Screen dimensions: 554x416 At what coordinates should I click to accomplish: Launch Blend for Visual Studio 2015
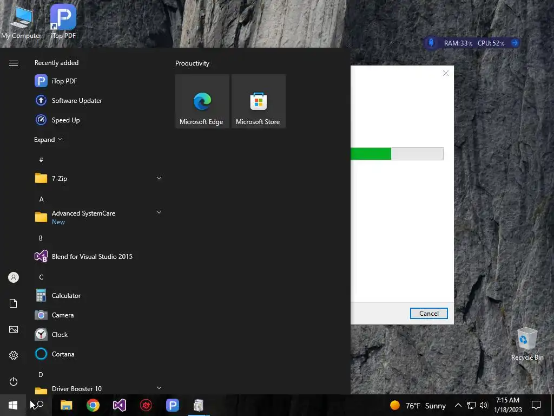(98, 256)
